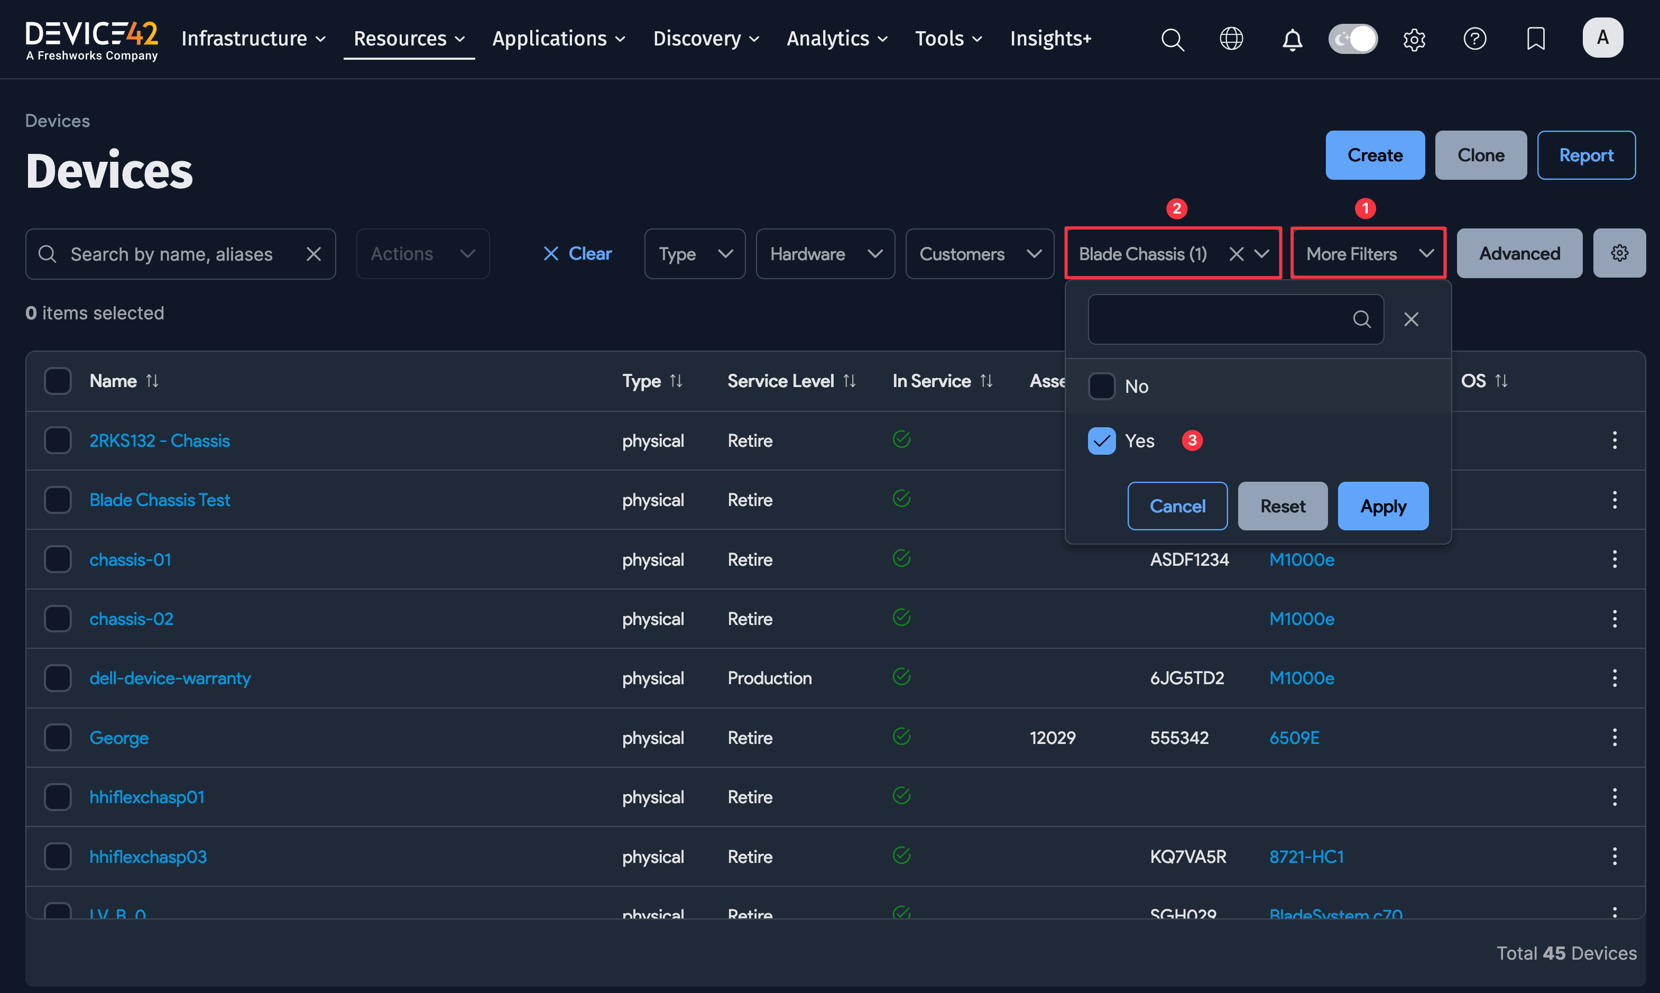The height and width of the screenshot is (993, 1660).
Task: Uncheck the Yes filter option
Action: click(1102, 441)
